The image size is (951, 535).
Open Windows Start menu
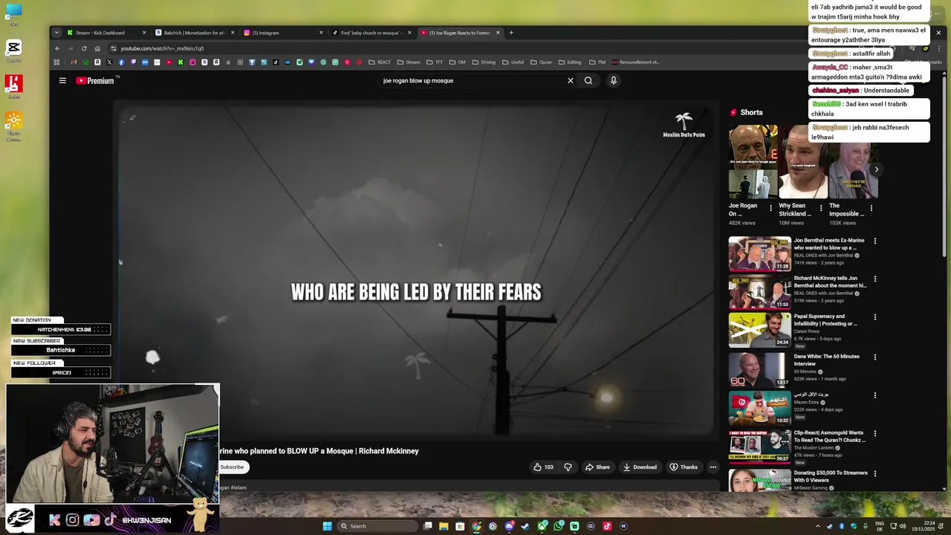point(327,526)
